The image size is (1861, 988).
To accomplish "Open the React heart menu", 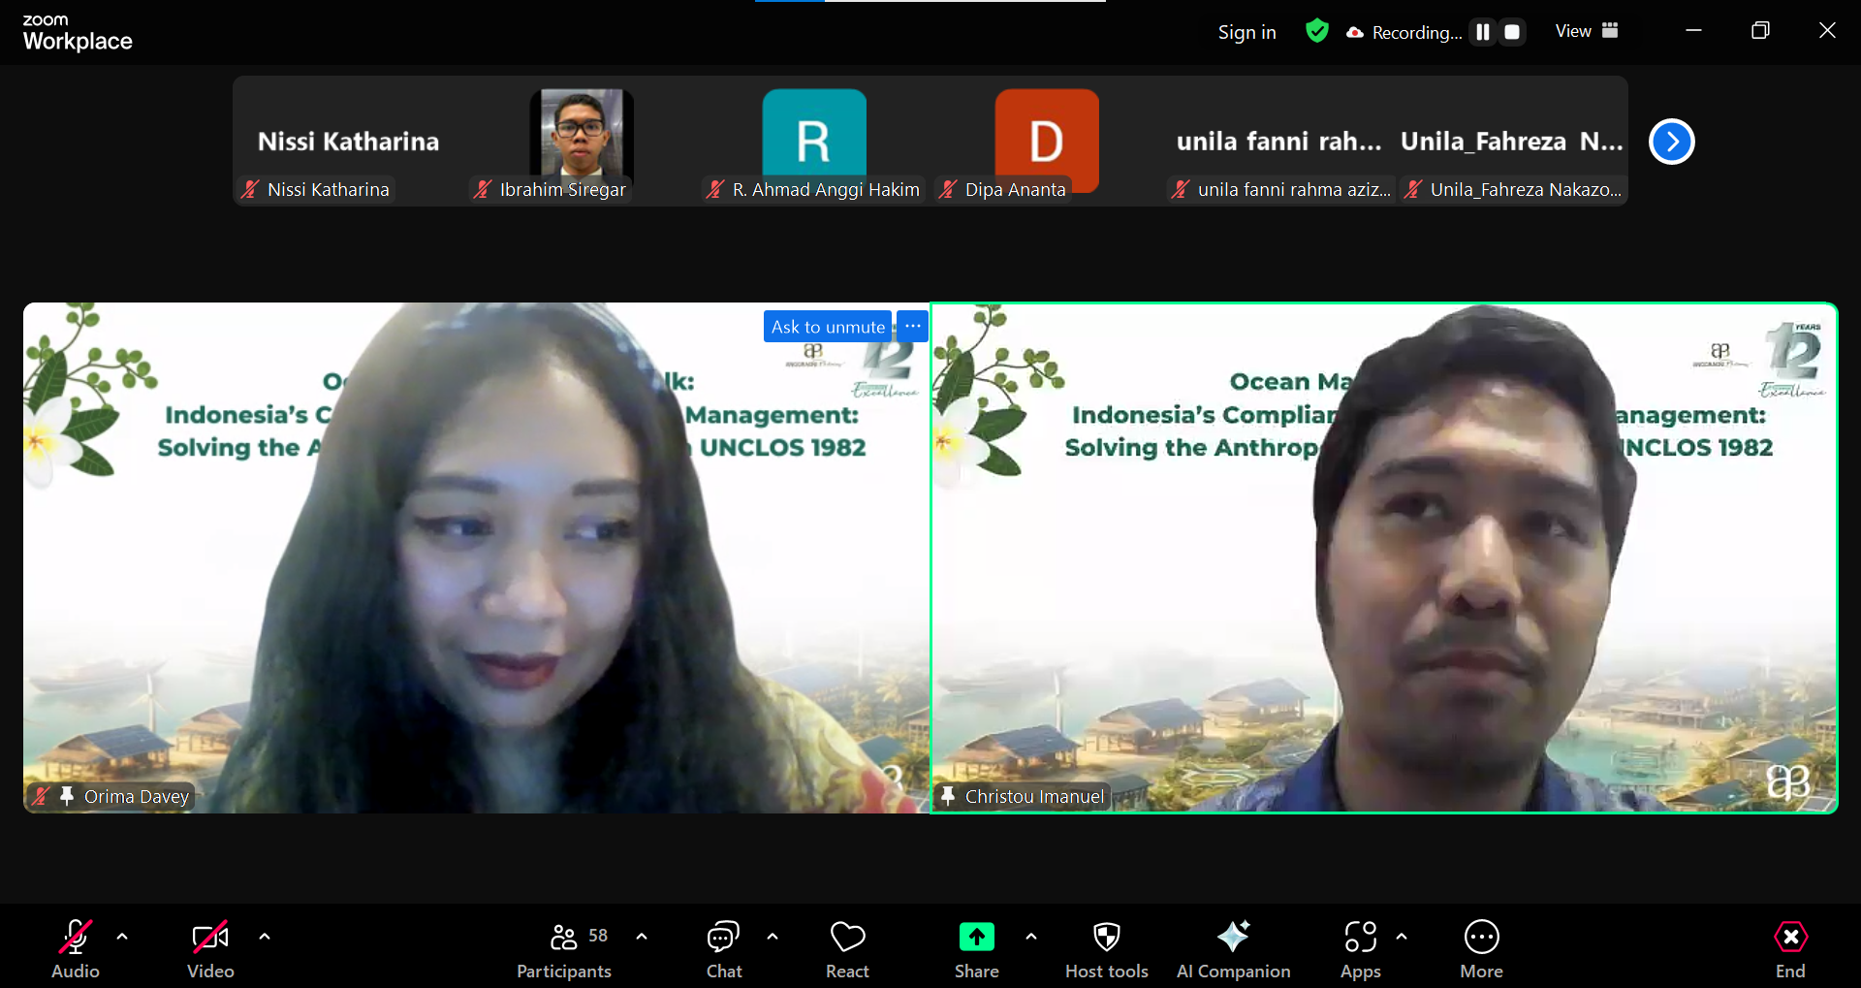I will 848,949.
